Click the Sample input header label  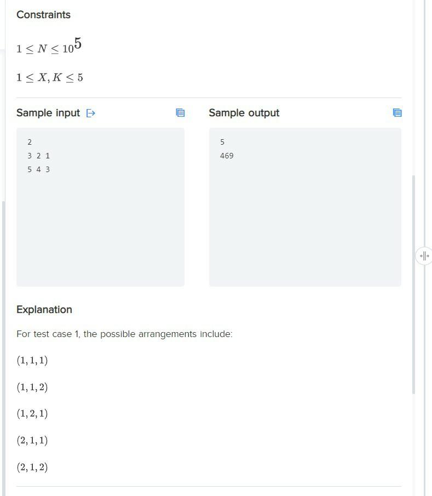coord(49,113)
